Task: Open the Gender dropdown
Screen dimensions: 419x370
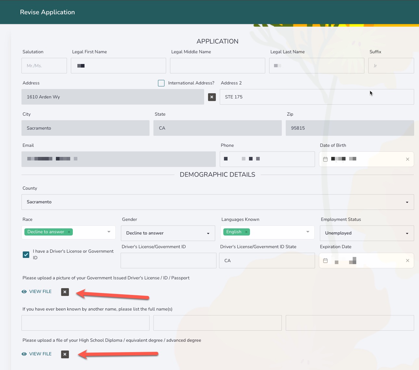Action: (x=168, y=233)
